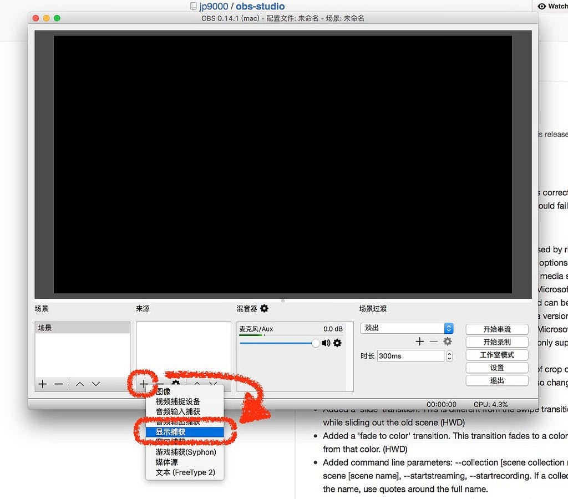
Task: Click the Watch button in the browser window
Action: pyautogui.click(x=553, y=6)
